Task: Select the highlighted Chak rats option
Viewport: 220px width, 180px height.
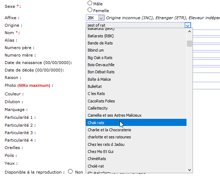Action: click(136, 122)
